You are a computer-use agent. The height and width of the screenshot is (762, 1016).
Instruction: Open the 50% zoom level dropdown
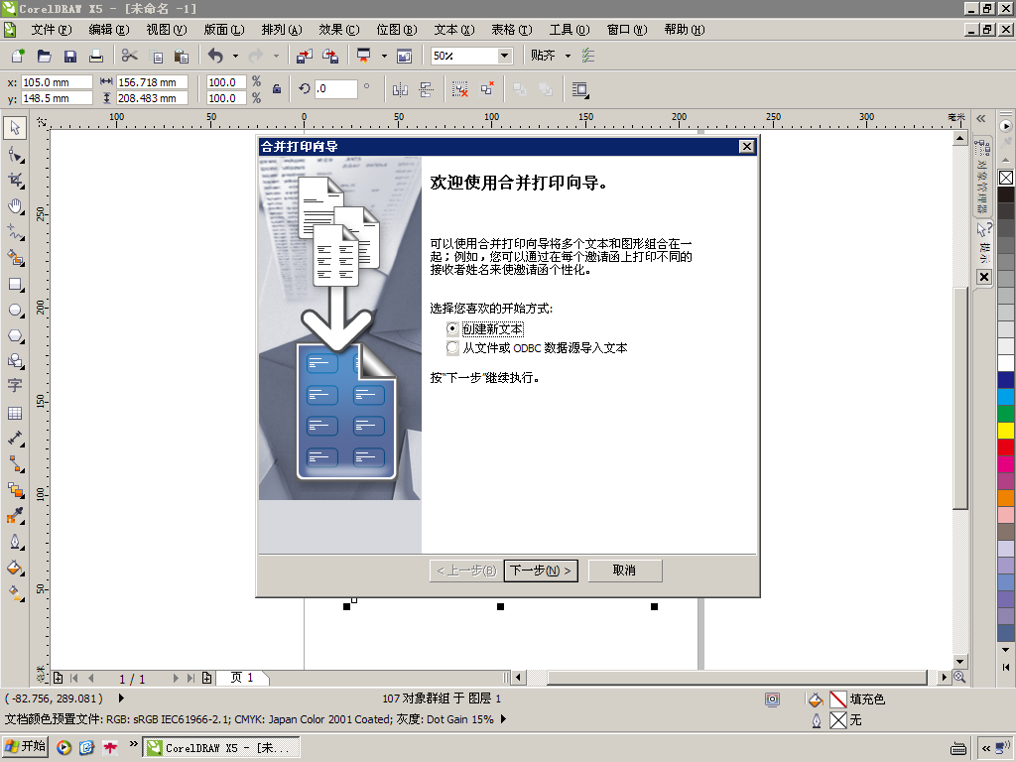504,56
